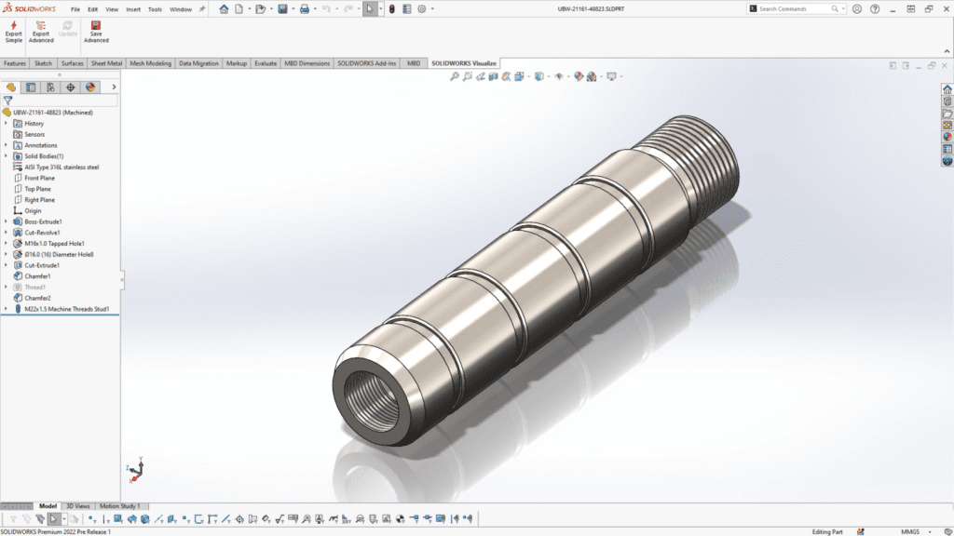Click the Edit Appearance icon
This screenshot has height=536, width=954.
(x=578, y=76)
